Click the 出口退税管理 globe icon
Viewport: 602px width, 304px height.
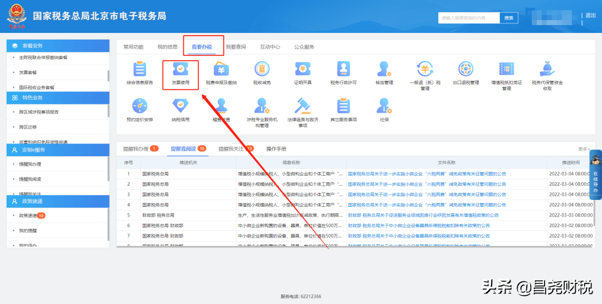(465, 70)
